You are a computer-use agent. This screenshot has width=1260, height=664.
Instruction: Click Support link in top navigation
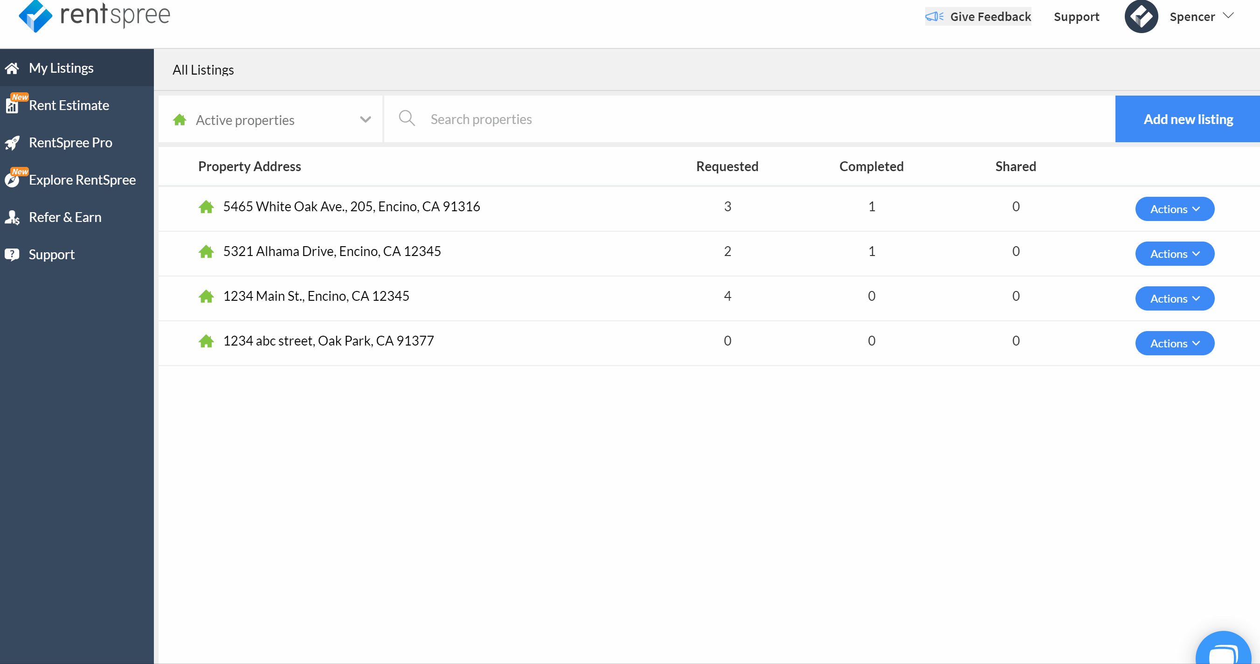click(x=1076, y=15)
